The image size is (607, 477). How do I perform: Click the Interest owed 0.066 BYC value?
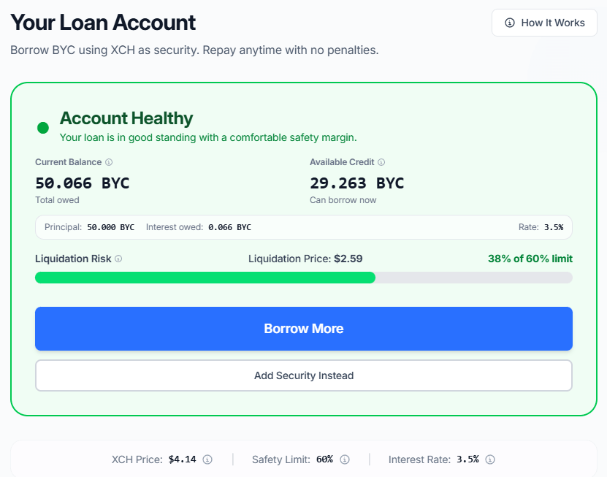(x=229, y=227)
